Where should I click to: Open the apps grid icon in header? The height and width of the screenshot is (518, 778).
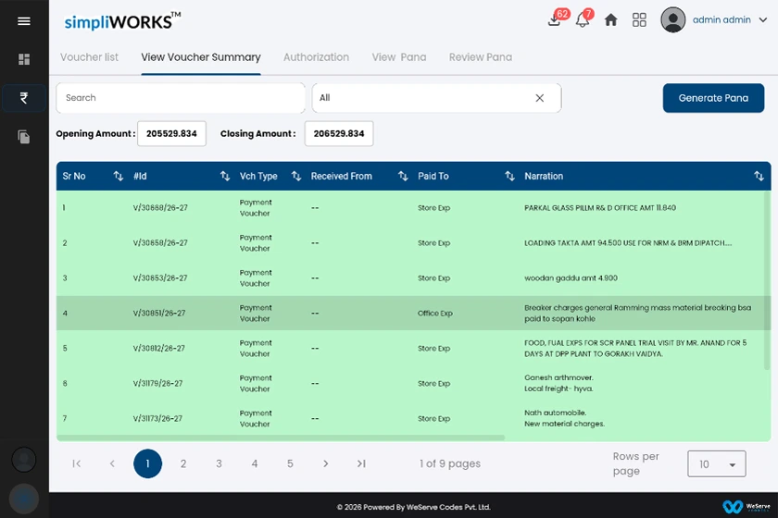[639, 19]
